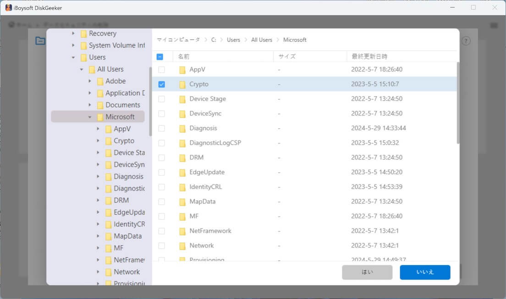The image size is (506, 299).
Task: Go to Users in breadcrumb path
Action: click(233, 40)
